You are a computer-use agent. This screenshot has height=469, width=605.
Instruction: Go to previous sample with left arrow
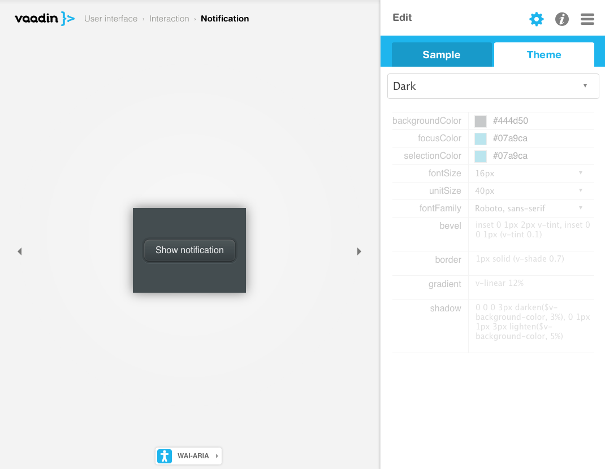[20, 251]
